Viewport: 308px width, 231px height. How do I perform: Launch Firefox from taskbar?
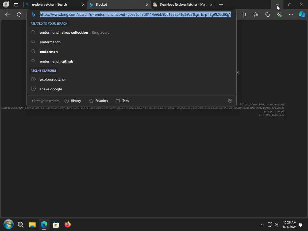tap(68, 225)
